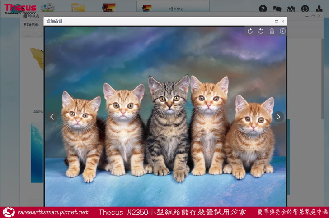Advance to the next photo arrow

(x=278, y=117)
